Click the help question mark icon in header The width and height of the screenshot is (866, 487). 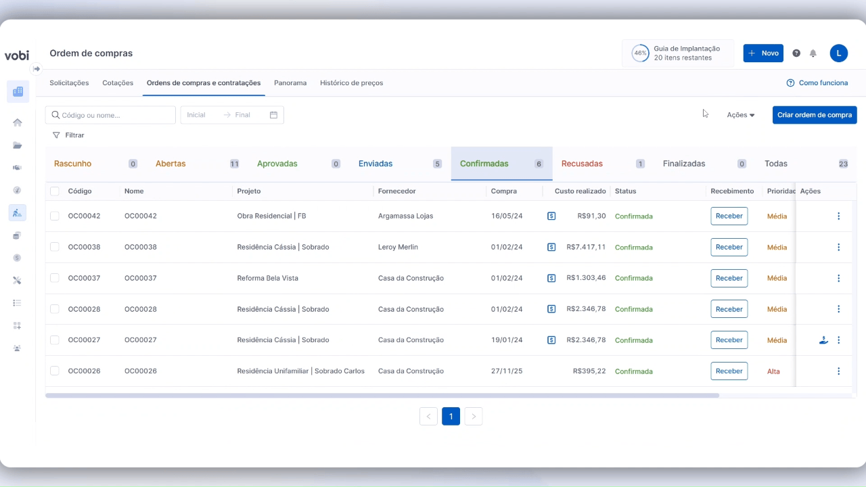coord(796,53)
